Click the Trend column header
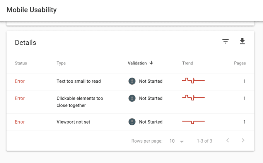This screenshot has width=263, height=163. (188, 63)
